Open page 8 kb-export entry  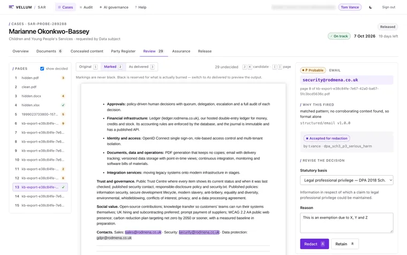point(40,141)
